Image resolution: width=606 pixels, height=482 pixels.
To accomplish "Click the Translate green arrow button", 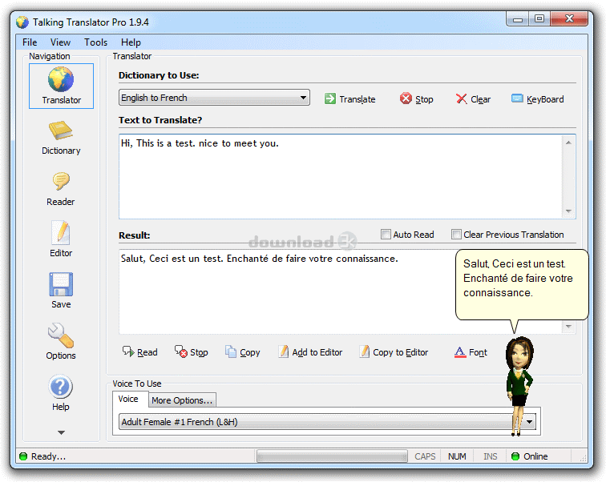I will point(349,99).
